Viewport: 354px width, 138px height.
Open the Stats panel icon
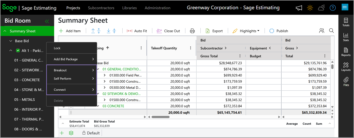[x=346, y=36]
